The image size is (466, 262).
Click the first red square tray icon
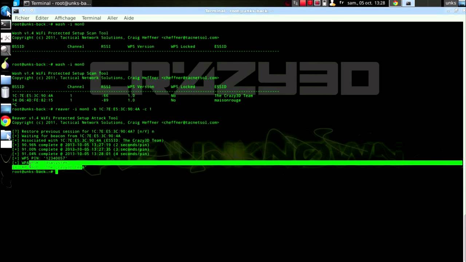[x=303, y=3]
